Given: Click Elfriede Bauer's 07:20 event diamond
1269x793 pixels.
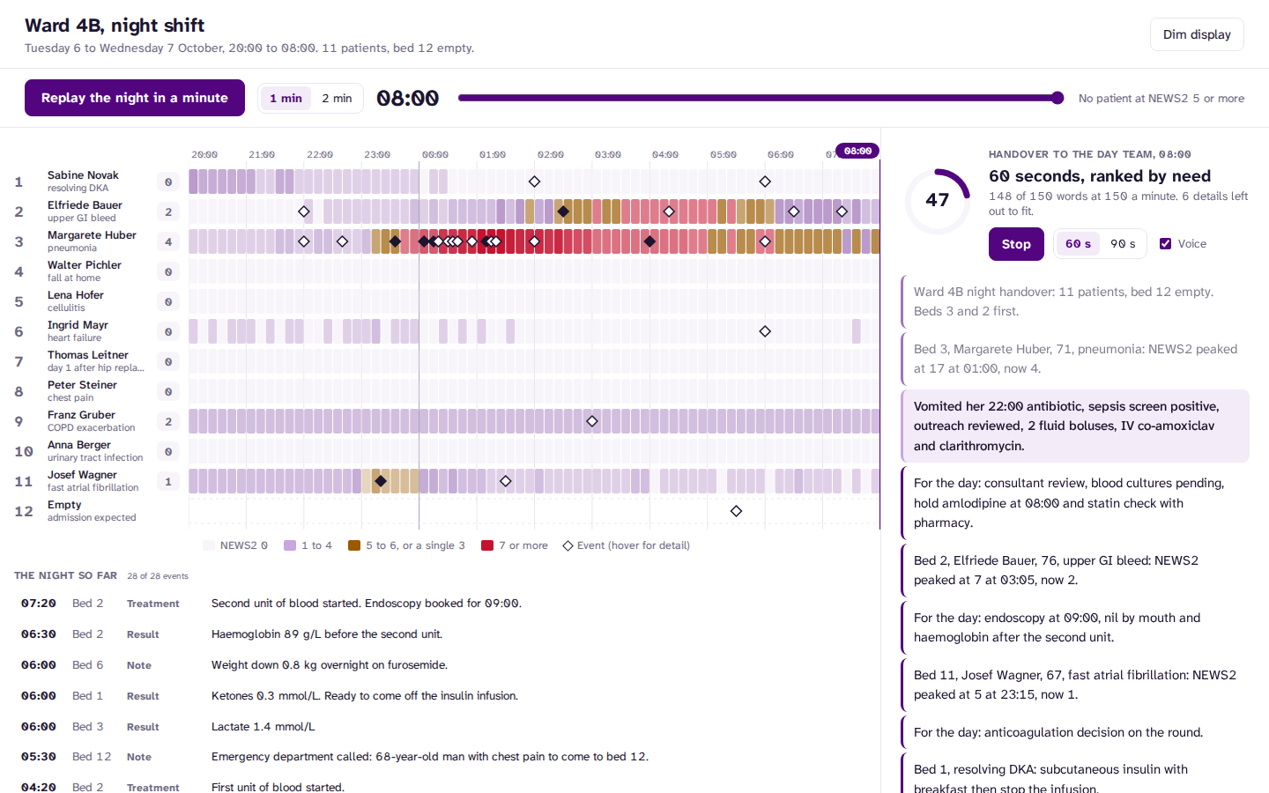Looking at the screenshot, I should point(842,211).
